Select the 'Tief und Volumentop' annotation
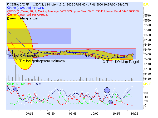The height and width of the screenshot is (118, 158). click(x=23, y=56)
